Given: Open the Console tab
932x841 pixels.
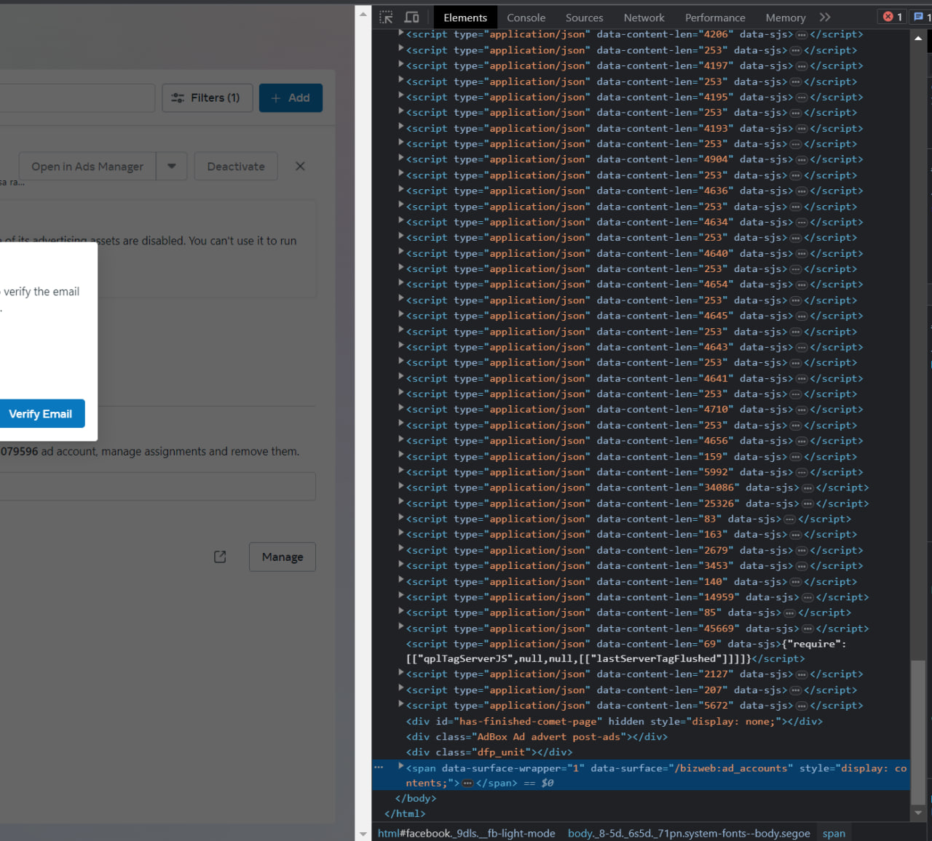Looking at the screenshot, I should tap(526, 17).
